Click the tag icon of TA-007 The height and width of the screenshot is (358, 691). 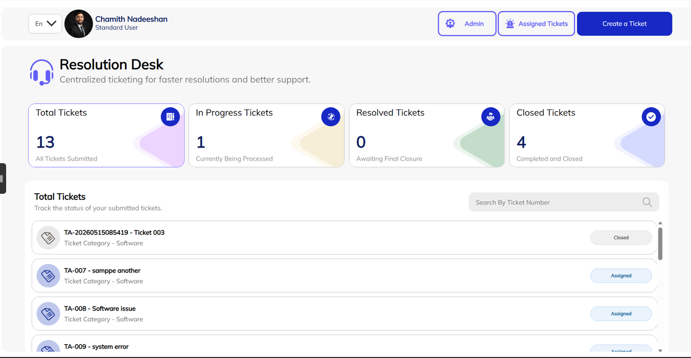(x=48, y=275)
